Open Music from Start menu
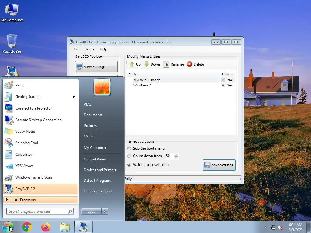This screenshot has height=233, width=311. (88, 136)
